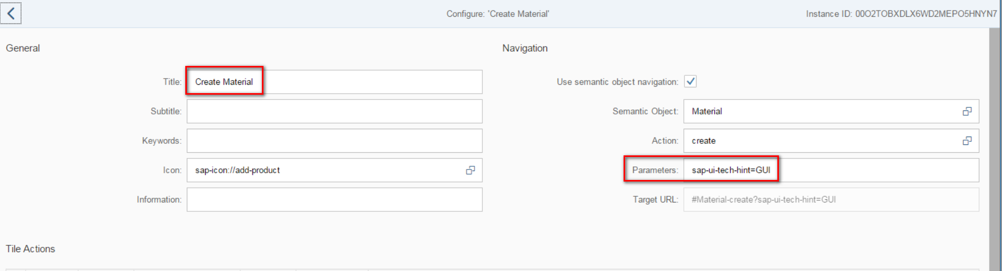Focus the empty Subtitle field
This screenshot has height=271, width=1002.
(334, 111)
